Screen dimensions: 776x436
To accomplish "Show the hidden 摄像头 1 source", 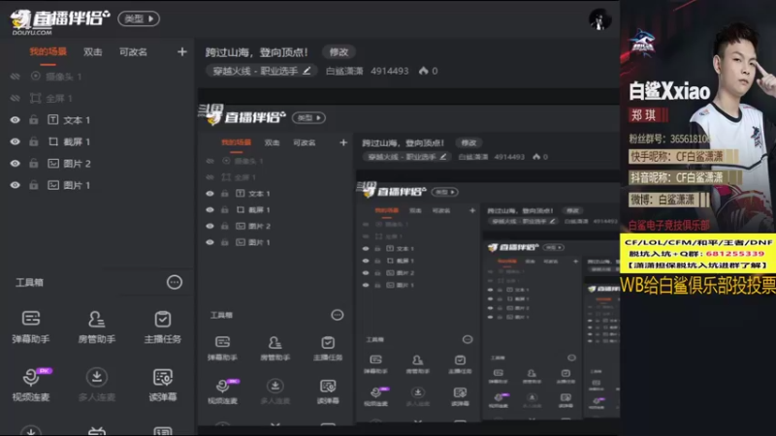I will click(x=16, y=77).
